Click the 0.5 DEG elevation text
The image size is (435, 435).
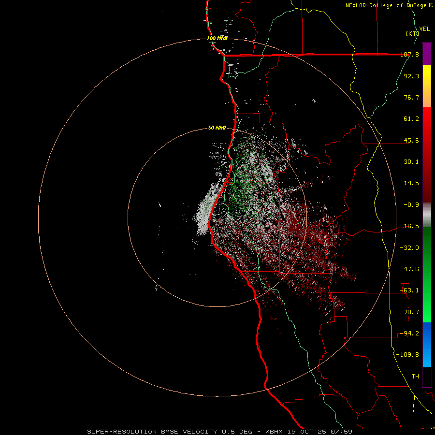pos(237,432)
